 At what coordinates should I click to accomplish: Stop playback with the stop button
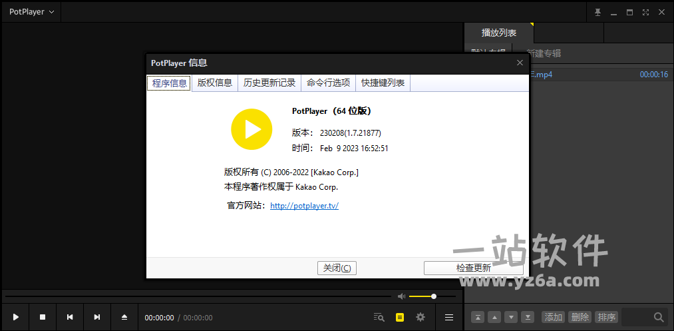tap(43, 317)
